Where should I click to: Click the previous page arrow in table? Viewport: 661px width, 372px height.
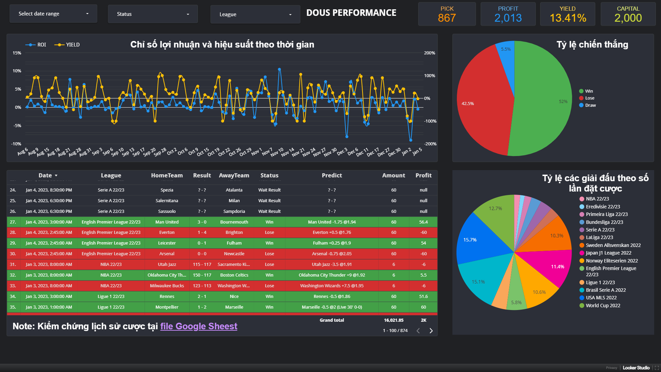pyautogui.click(x=418, y=331)
